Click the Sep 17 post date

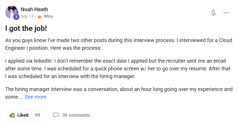[27, 17]
